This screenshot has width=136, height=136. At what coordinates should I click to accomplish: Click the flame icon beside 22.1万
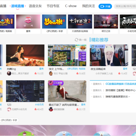tap(77, 109)
